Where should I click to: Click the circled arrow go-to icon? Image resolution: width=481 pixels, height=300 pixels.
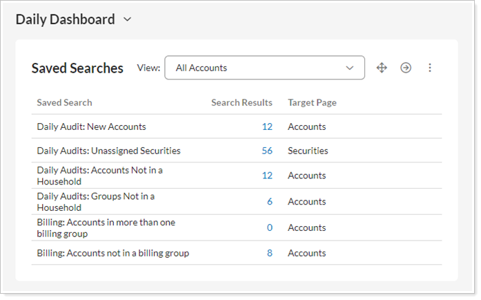[406, 68]
